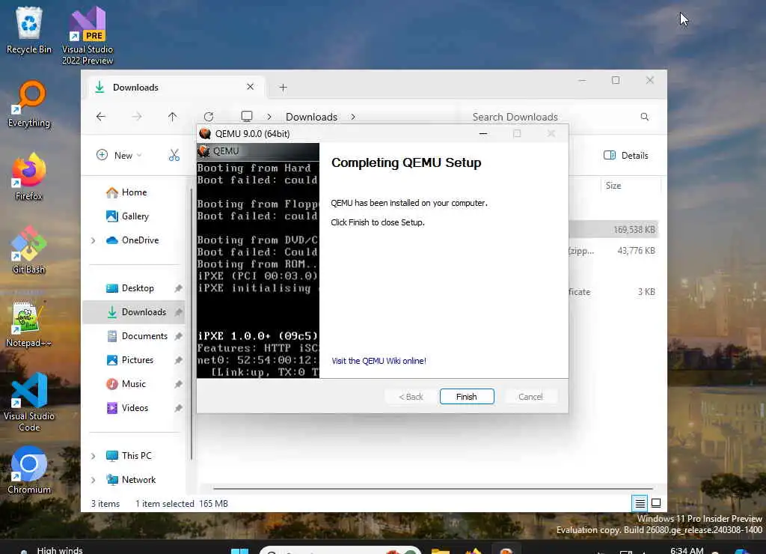This screenshot has width=766, height=554.
Task: Click the Up directory arrow
Action: pyautogui.click(x=173, y=116)
